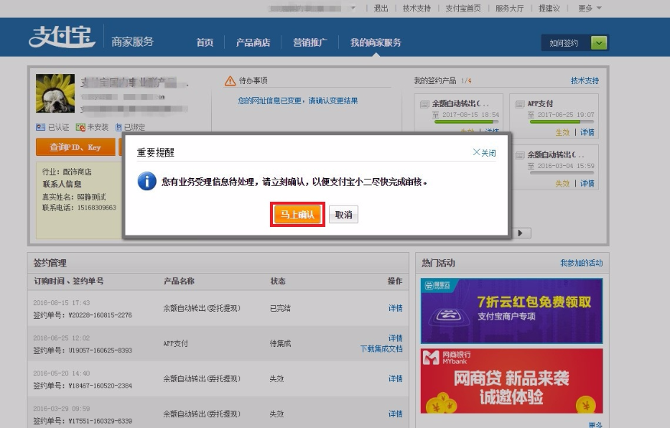Image resolution: width=670 pixels, height=428 pixels.
Task: Open 详情 for the product card dated 2016-03-04
Action: click(587, 183)
